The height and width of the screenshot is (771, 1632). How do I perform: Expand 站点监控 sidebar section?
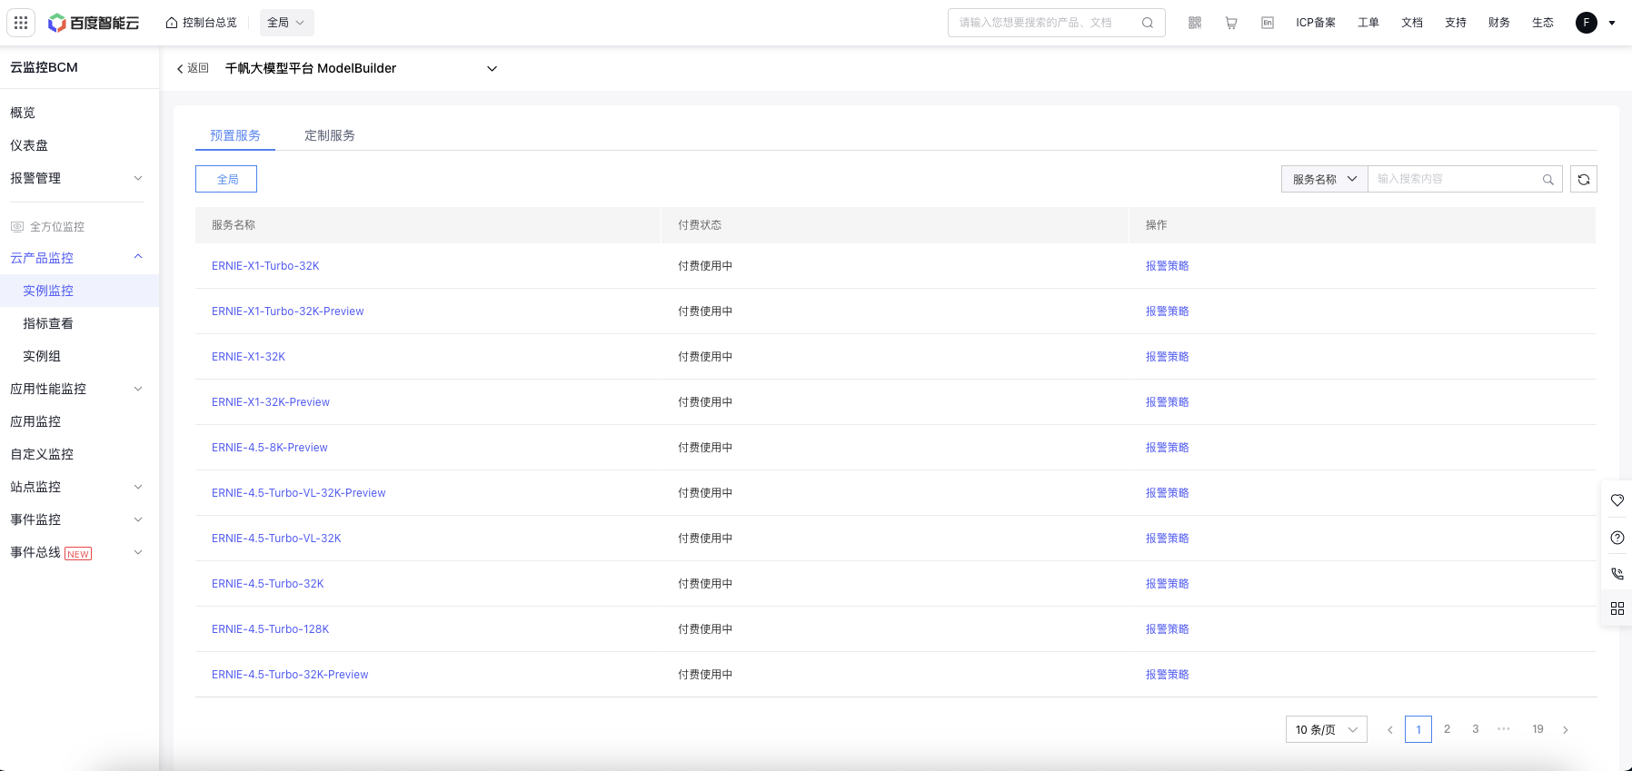pyautogui.click(x=79, y=487)
